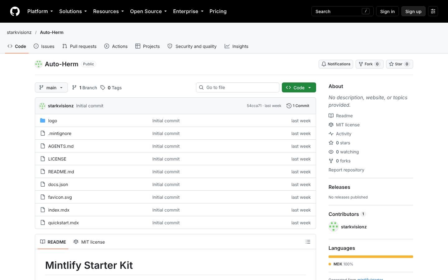Switch to the Pull requests tab
This screenshot has height=280, width=448.
point(79,46)
